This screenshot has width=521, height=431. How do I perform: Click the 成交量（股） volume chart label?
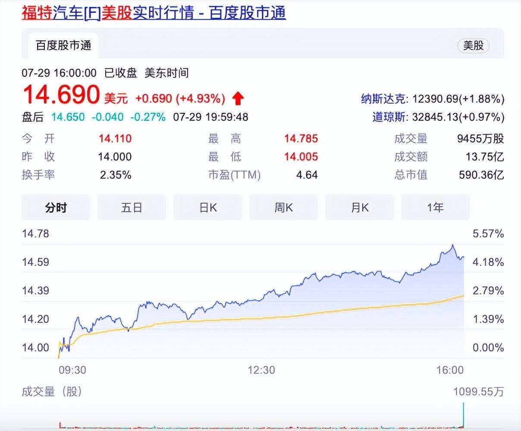click(x=52, y=392)
